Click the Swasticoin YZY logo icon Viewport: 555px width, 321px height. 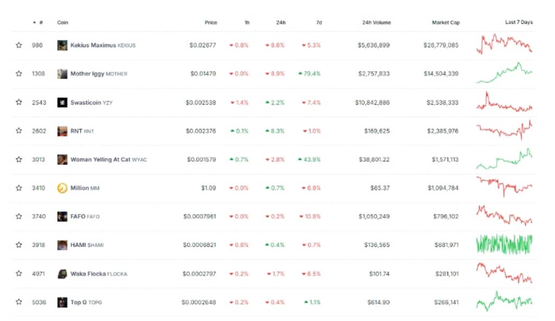(62, 102)
